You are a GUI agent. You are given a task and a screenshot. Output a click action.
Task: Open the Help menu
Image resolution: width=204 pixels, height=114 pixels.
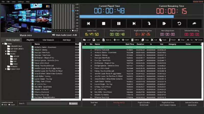click(28, 2)
